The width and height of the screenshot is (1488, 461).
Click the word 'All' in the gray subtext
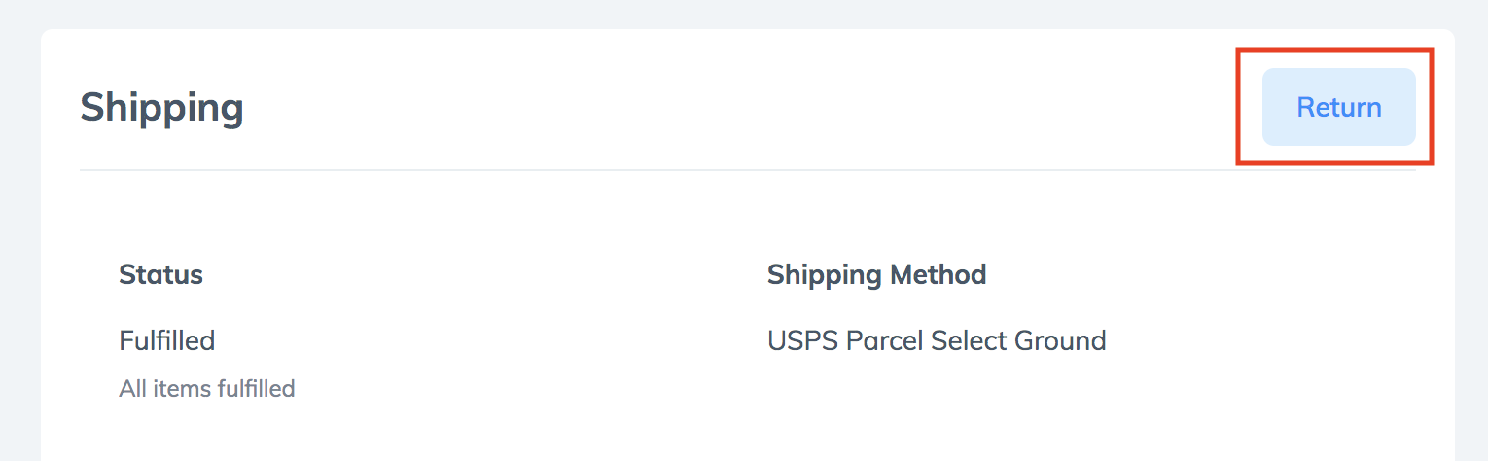(x=131, y=389)
